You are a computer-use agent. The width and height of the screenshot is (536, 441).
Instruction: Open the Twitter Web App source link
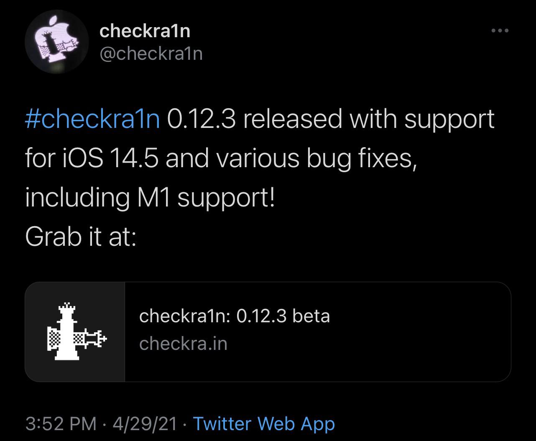pos(263,423)
